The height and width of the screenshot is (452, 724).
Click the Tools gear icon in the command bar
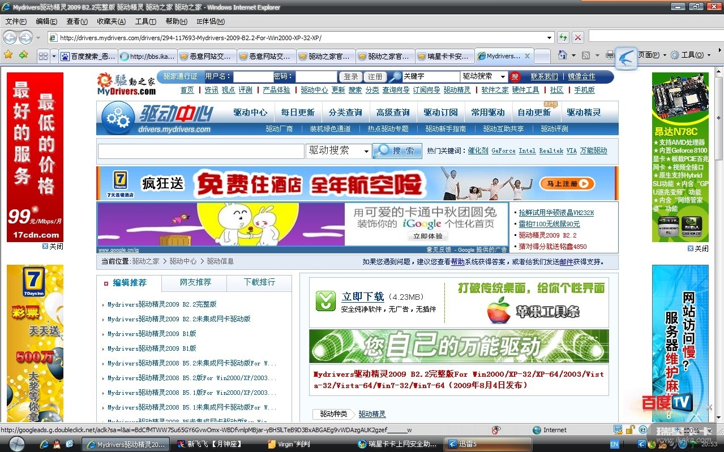[x=674, y=55]
